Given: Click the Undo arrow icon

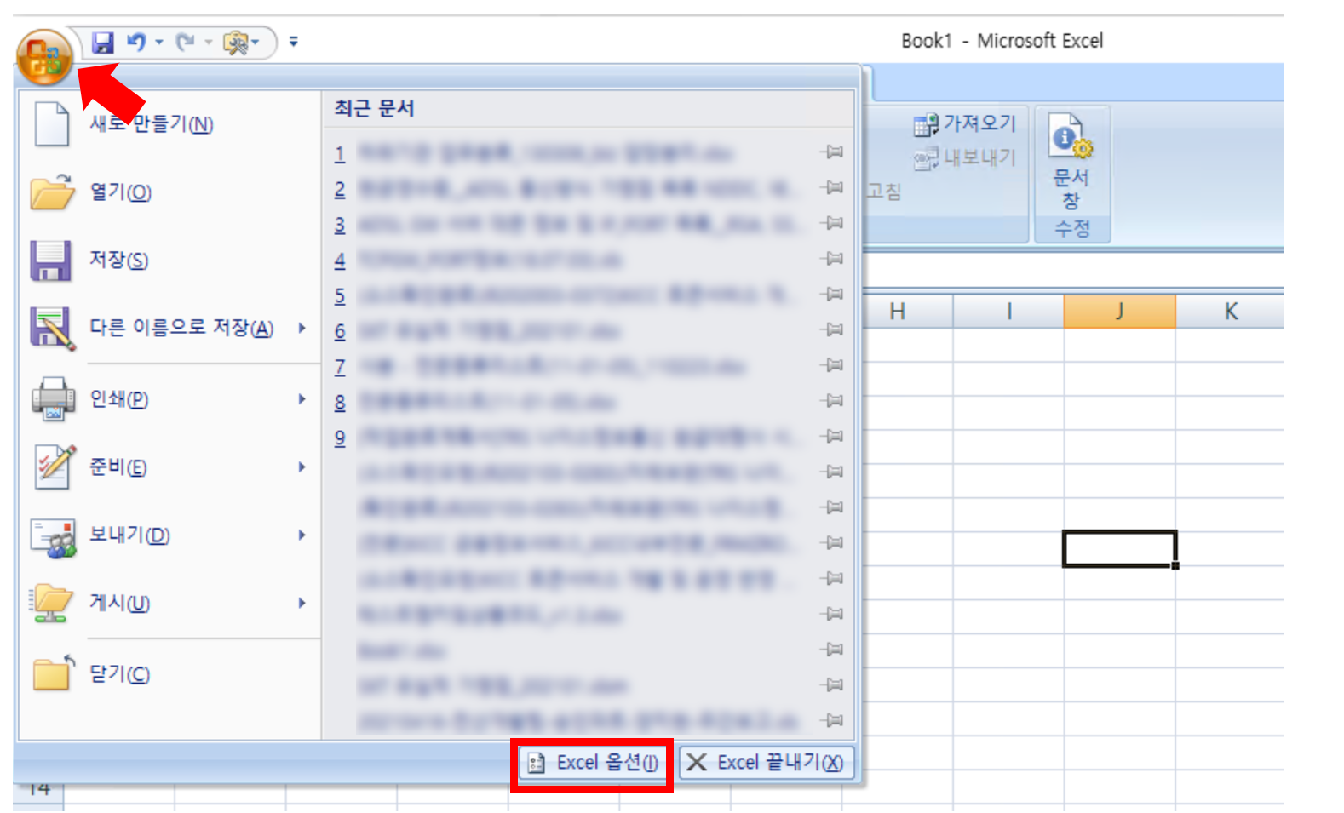Looking at the screenshot, I should [x=135, y=42].
